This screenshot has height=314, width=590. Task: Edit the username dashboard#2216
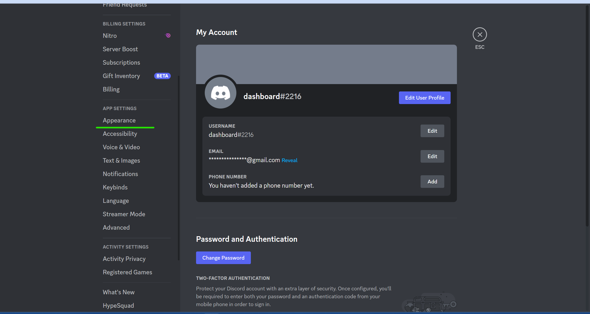click(x=432, y=131)
